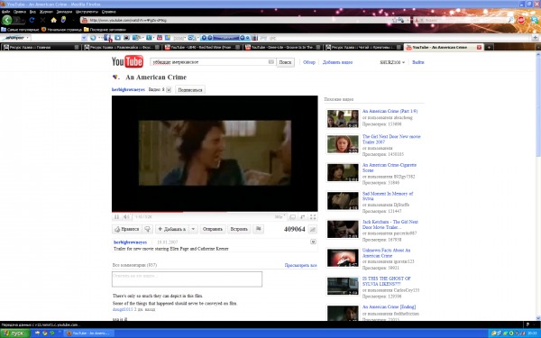
Task: Switch the player to fullscreen mode
Action: (313, 217)
